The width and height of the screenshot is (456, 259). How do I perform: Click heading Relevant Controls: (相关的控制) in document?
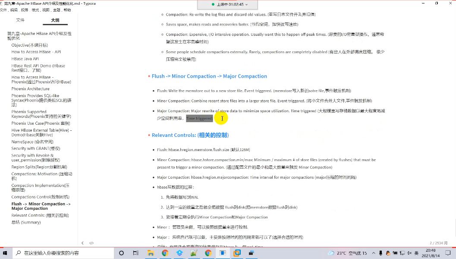click(x=190, y=135)
